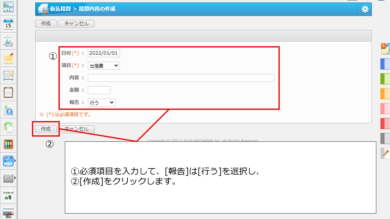The width and height of the screenshot is (390, 219).
Task: Select the green sticky note color
Action: [x=385, y=79]
